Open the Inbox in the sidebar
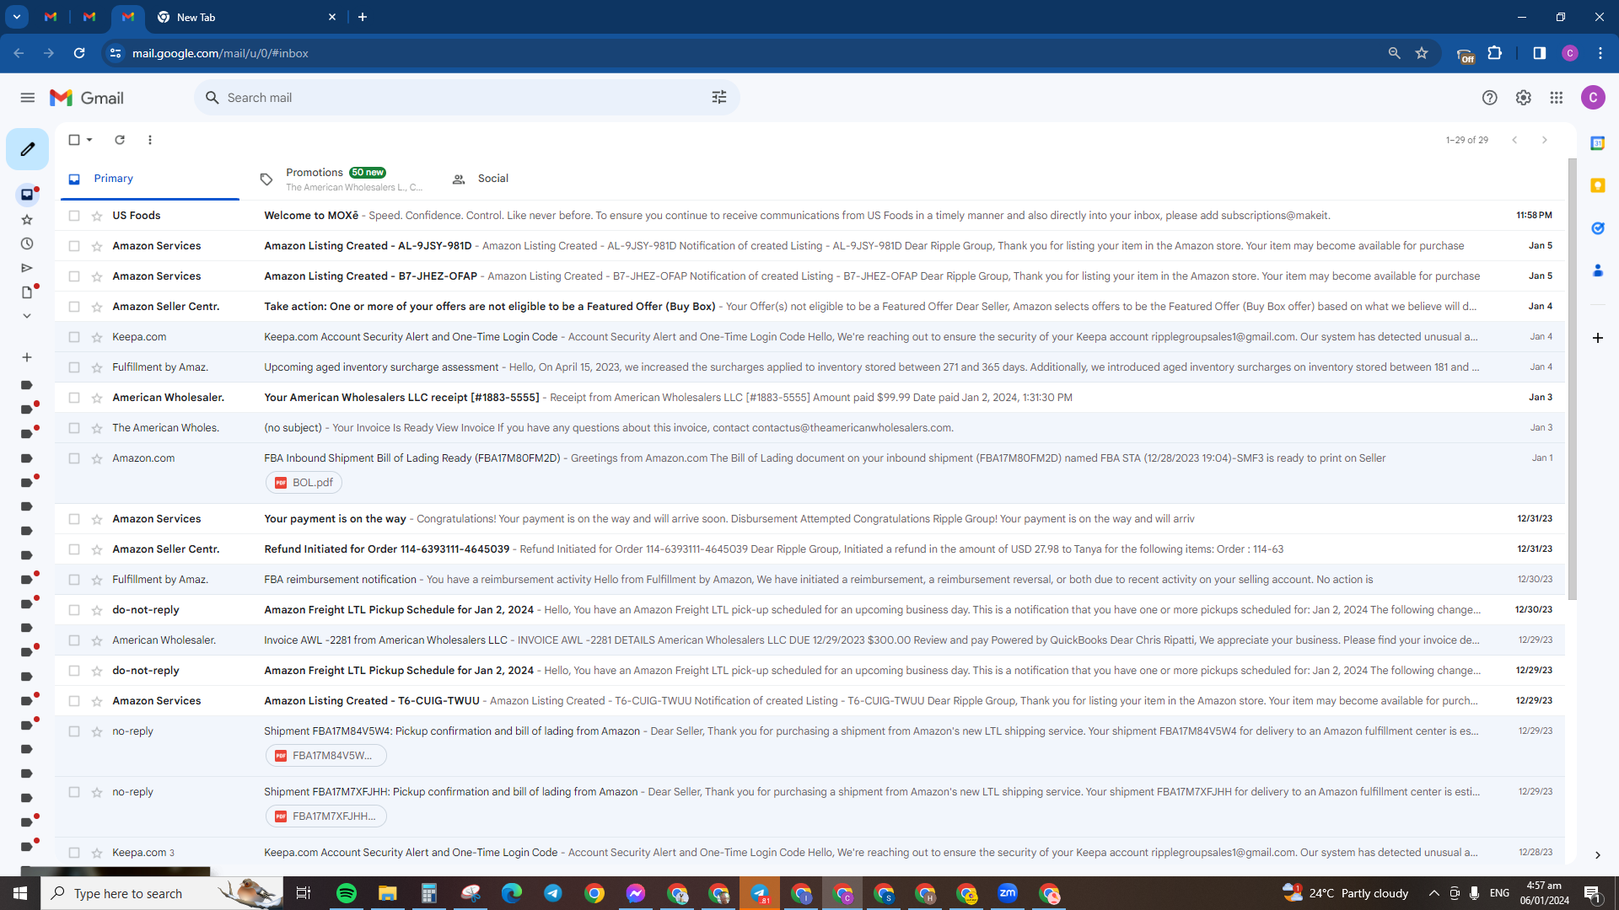1619x910 pixels. point(27,195)
